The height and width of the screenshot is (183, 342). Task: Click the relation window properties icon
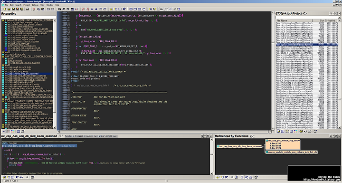(256, 177)
